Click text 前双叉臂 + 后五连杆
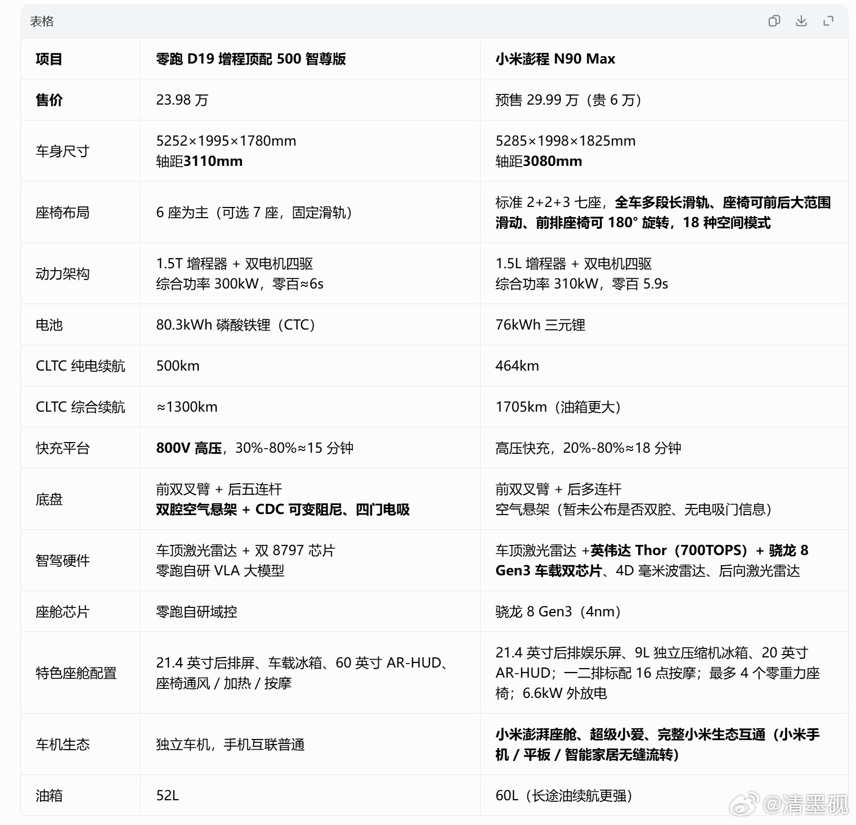 coord(219,489)
